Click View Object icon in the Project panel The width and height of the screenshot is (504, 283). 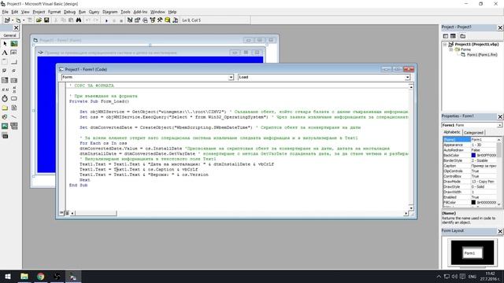[453, 36]
